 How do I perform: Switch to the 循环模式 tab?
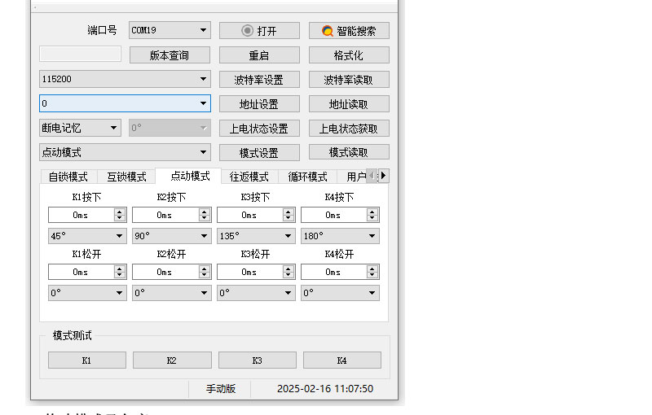(x=308, y=177)
